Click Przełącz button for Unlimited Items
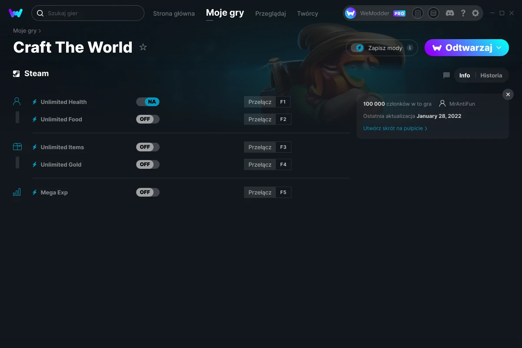522x348 pixels. [260, 147]
